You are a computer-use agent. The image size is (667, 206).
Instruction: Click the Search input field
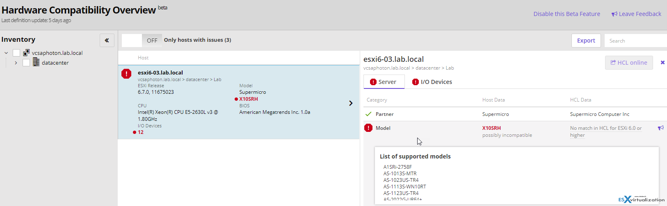(635, 41)
